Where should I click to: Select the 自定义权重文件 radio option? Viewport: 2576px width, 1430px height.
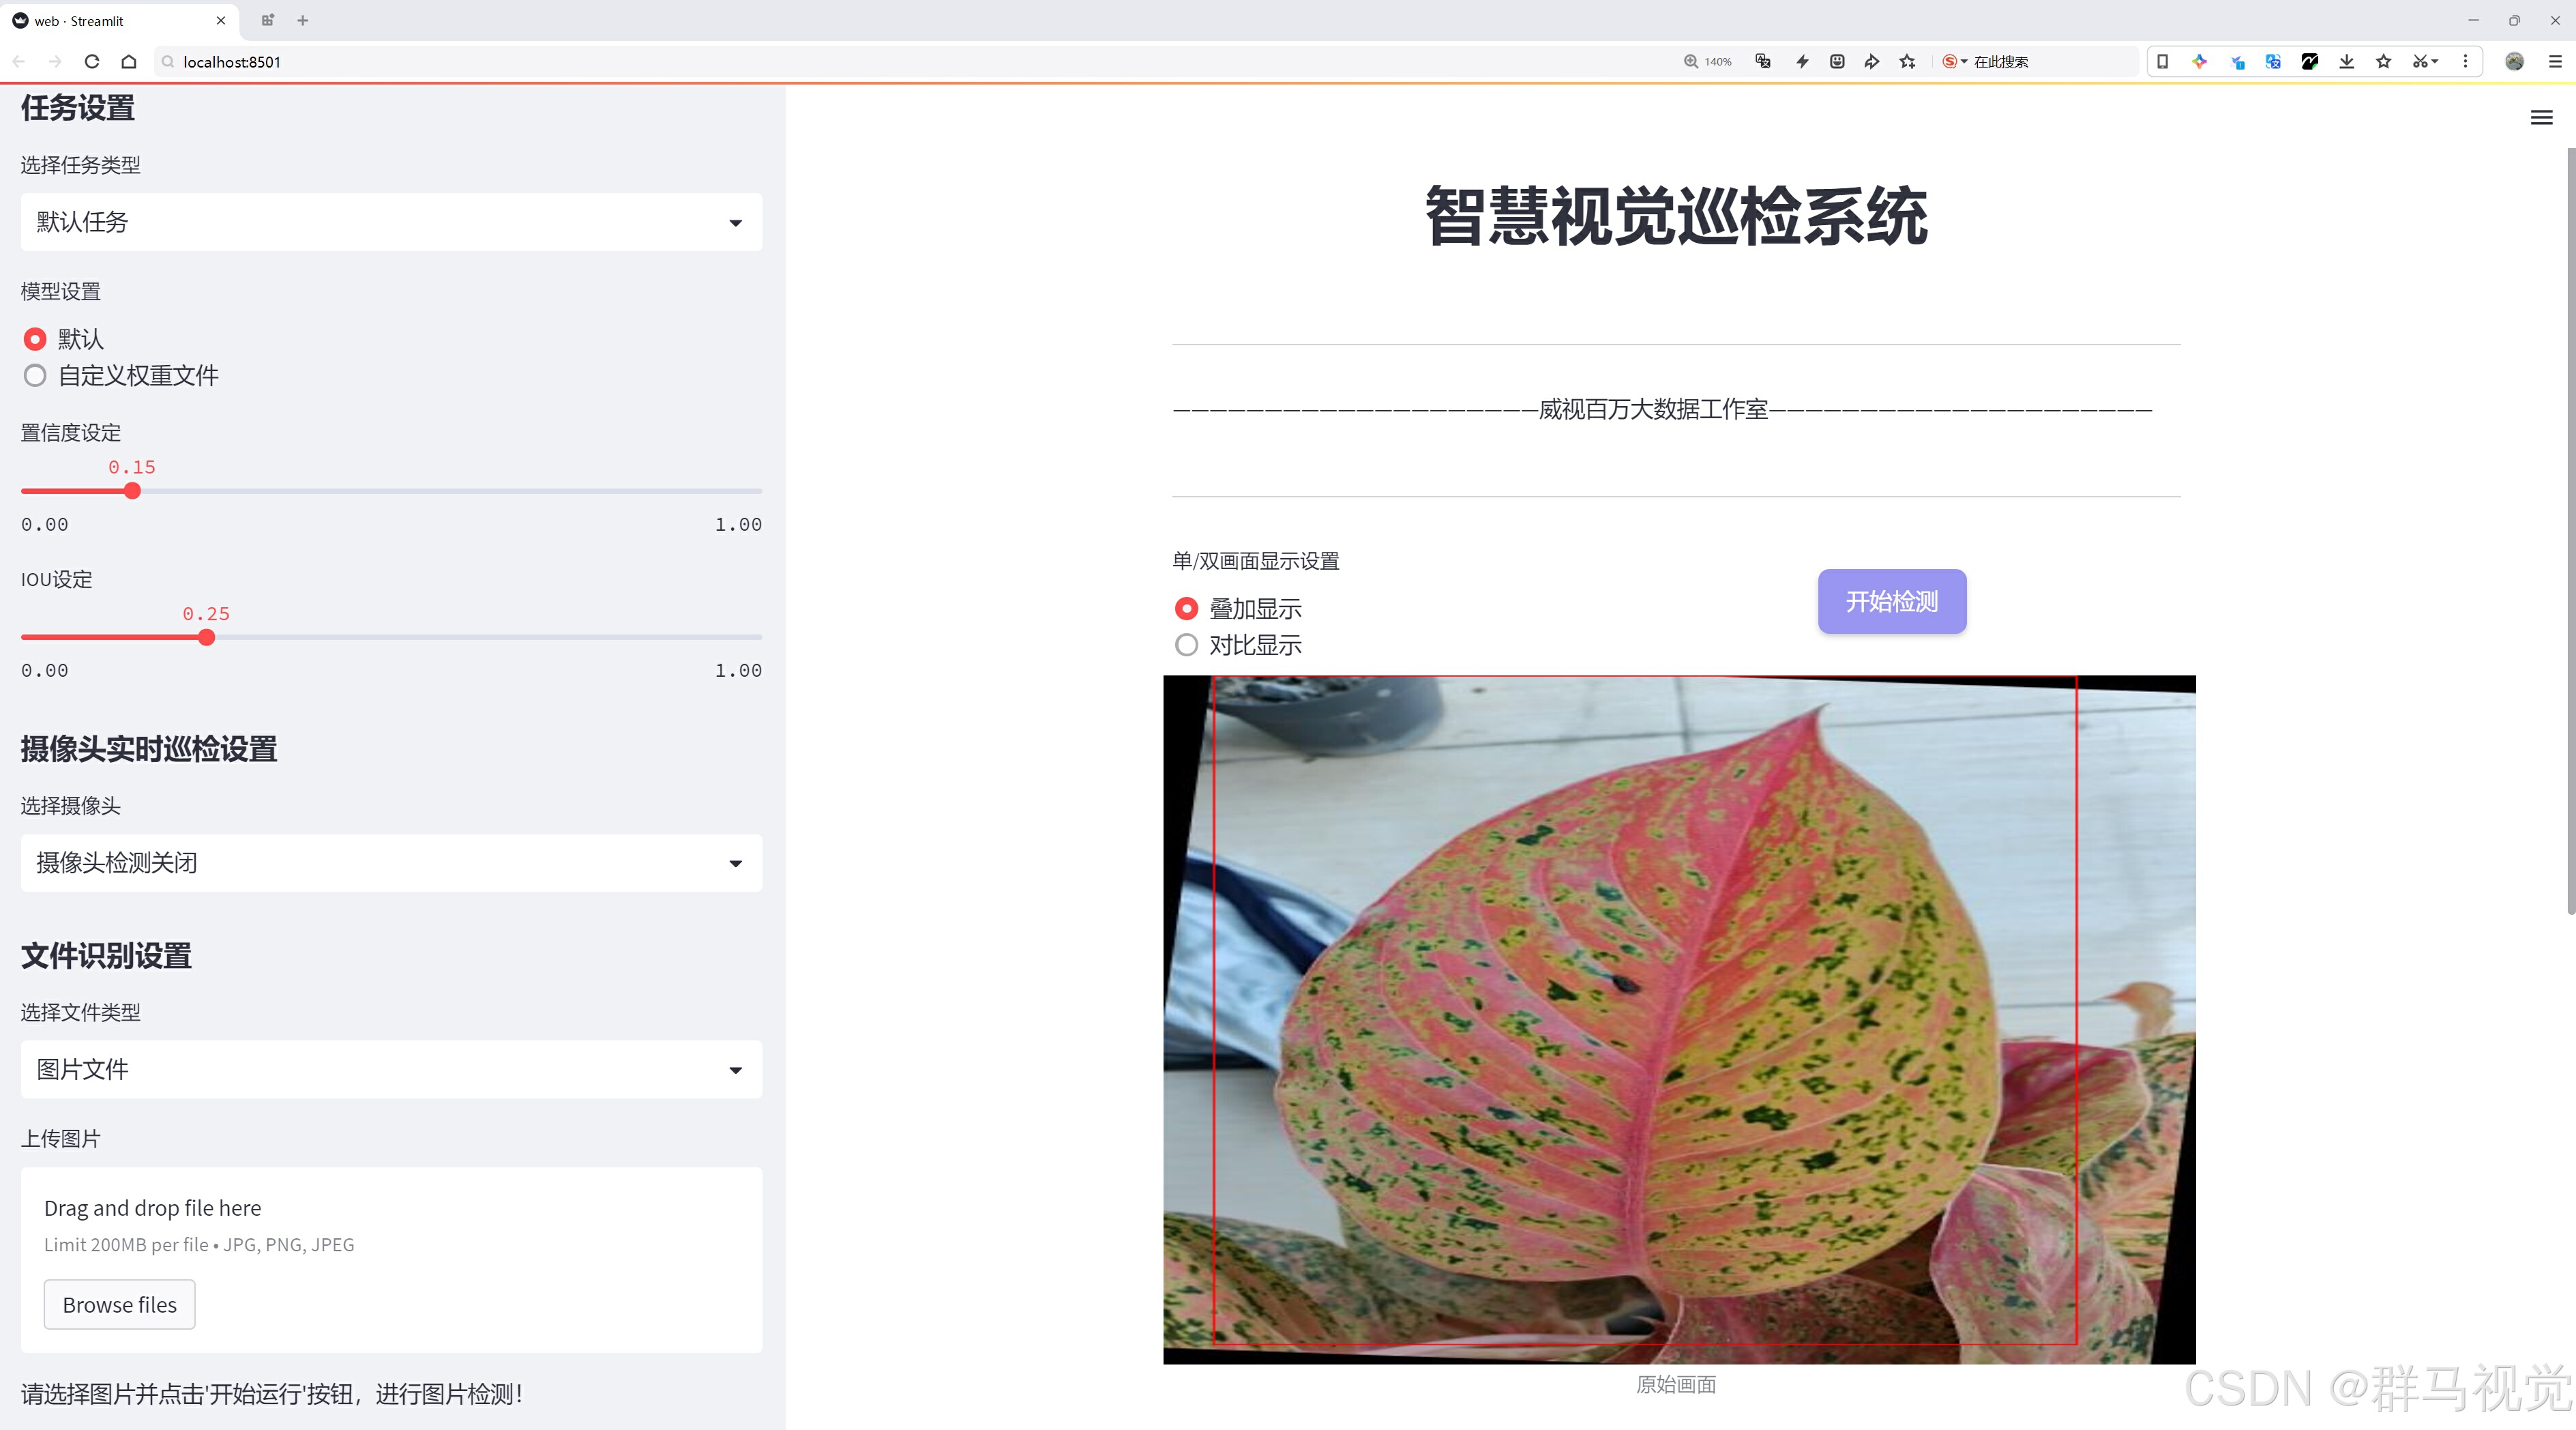[x=36, y=376]
